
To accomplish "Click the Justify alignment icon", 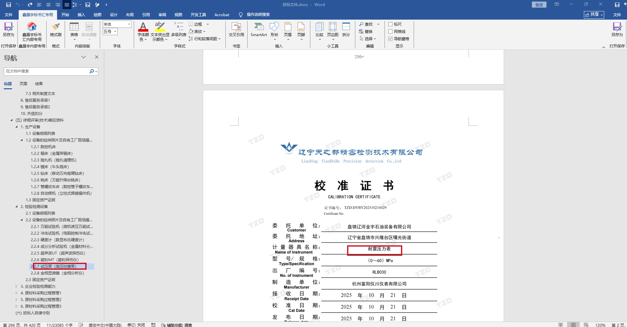I will pyautogui.click(x=67, y=5).
